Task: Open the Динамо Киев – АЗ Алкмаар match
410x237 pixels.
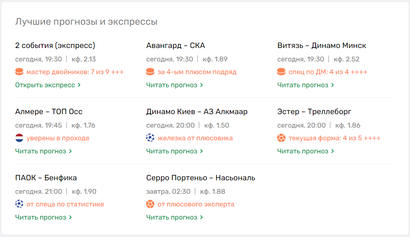Action: click(197, 111)
